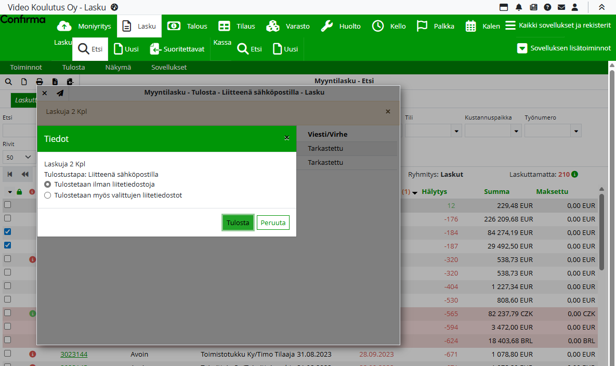The height and width of the screenshot is (366, 616).
Task: Click the invoice list vertical scrollbar
Action: pyautogui.click(x=602, y=231)
